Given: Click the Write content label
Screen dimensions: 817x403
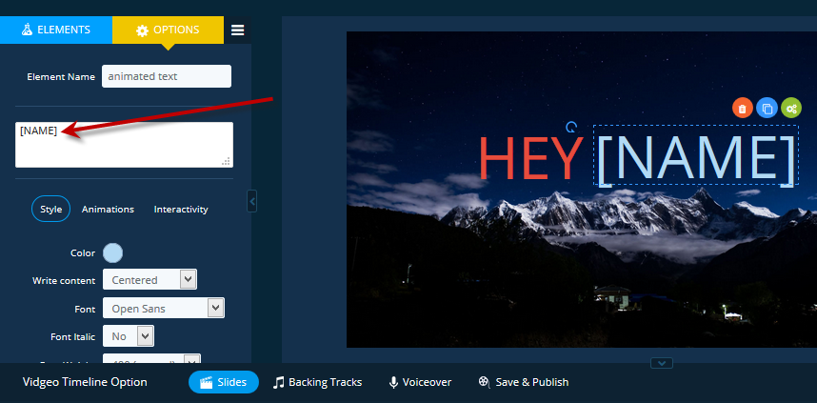Looking at the screenshot, I should (64, 280).
